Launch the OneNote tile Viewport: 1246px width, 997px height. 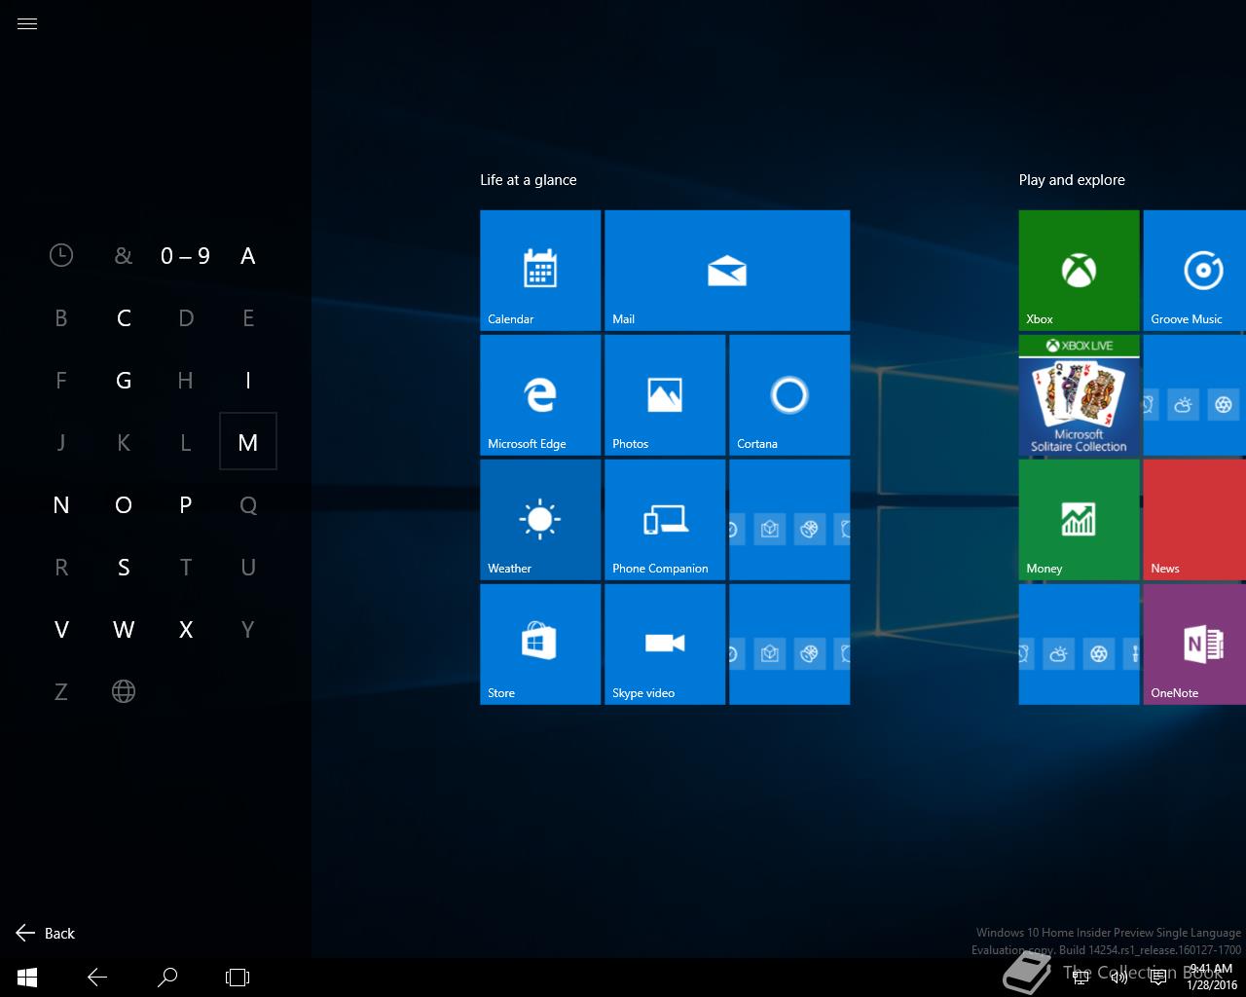1194,645
